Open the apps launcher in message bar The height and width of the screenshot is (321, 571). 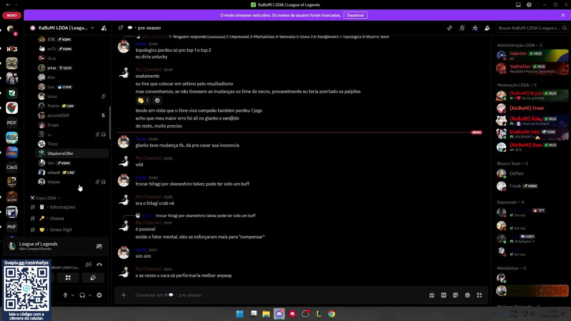click(x=479, y=295)
